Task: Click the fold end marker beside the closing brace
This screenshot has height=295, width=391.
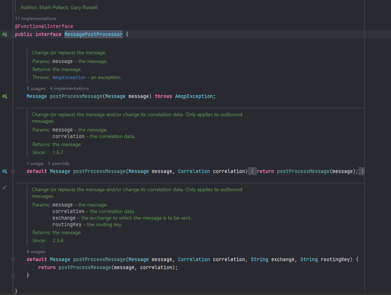Action: coord(13,275)
